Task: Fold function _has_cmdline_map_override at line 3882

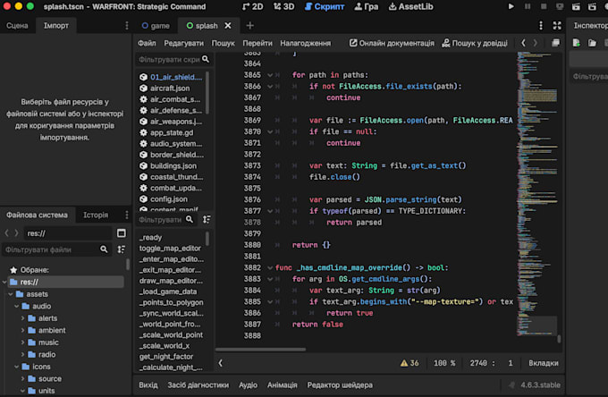Action: coord(270,267)
